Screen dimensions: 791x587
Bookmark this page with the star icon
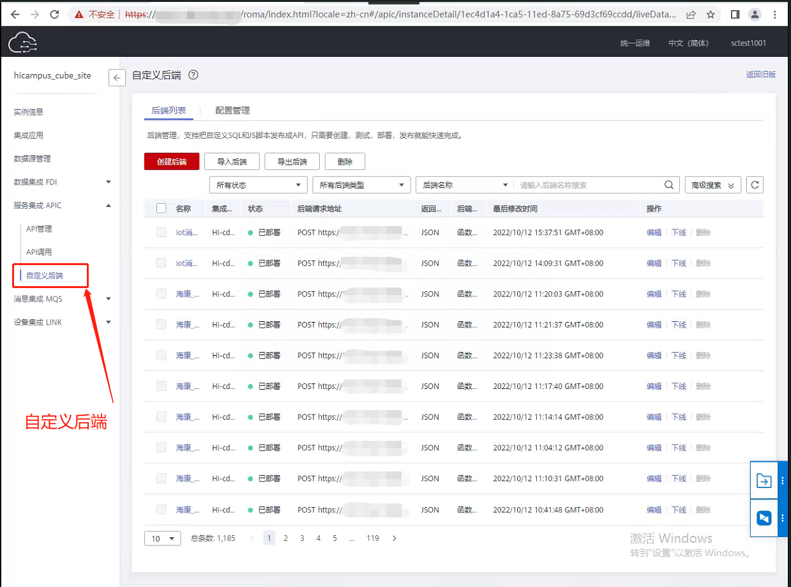tap(711, 14)
